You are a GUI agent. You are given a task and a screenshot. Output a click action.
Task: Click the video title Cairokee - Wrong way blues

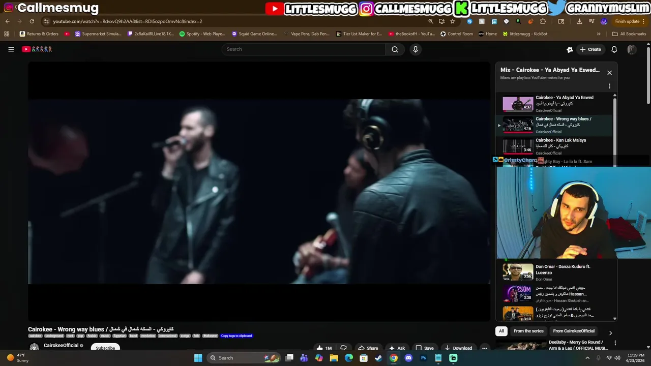coord(101,329)
